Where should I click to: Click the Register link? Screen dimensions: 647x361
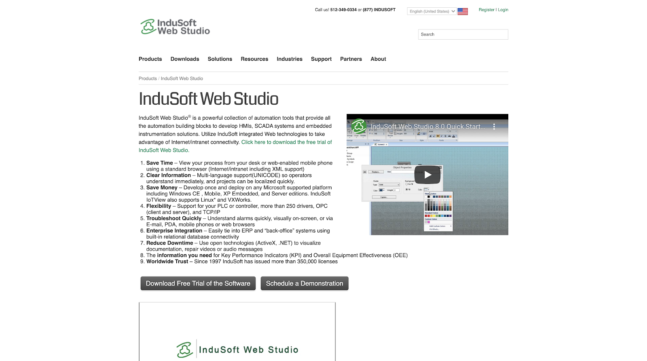tap(486, 10)
